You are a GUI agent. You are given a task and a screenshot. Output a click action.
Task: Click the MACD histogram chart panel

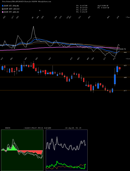[x=22, y=150]
